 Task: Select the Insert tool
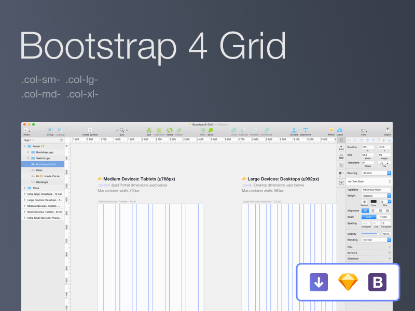tap(25, 130)
